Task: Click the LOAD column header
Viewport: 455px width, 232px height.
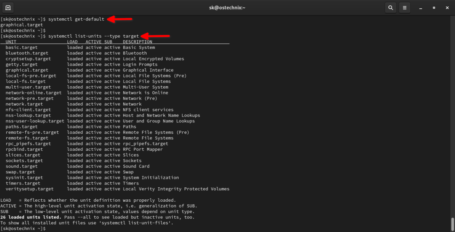Action: click(72, 42)
